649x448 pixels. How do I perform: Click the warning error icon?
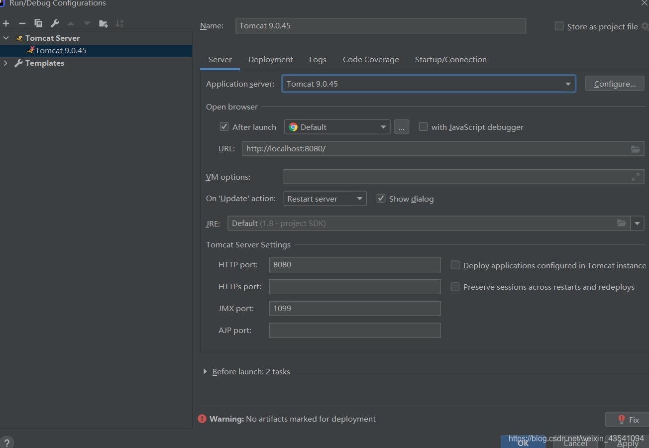(202, 419)
